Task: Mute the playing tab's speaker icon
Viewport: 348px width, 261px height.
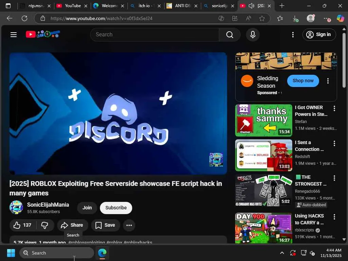Action: point(251,6)
